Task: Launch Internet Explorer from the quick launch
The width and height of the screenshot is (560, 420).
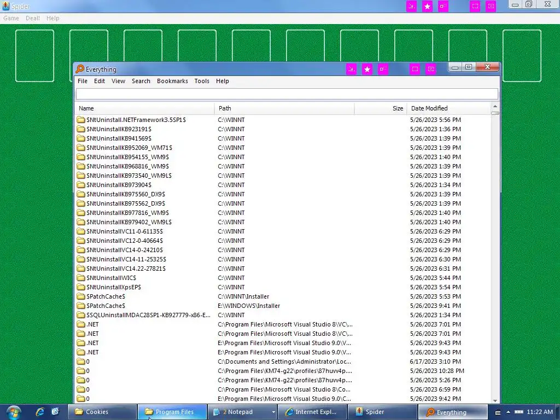Action: tap(39, 412)
